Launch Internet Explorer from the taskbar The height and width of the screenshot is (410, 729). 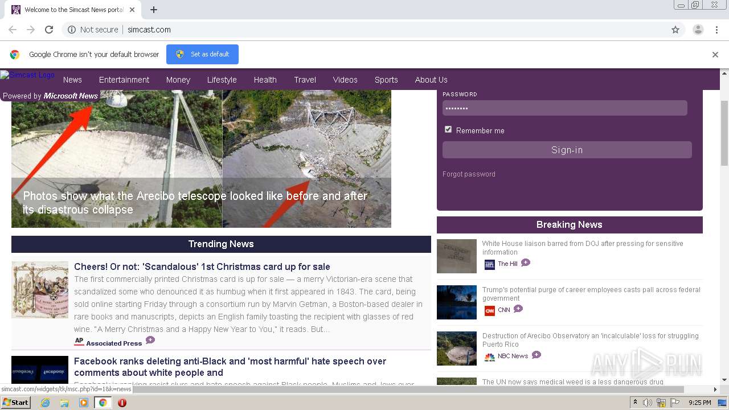click(45, 403)
